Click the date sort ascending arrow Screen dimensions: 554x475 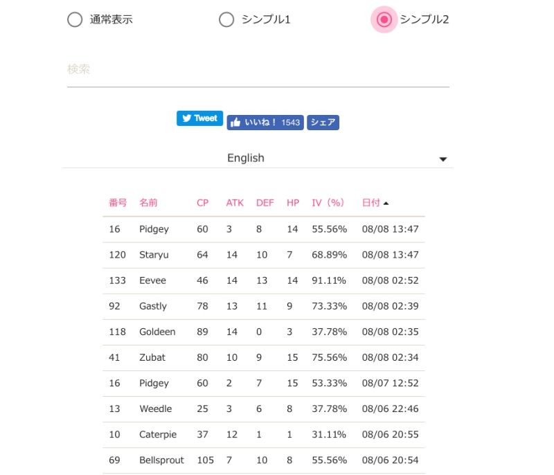click(x=386, y=203)
